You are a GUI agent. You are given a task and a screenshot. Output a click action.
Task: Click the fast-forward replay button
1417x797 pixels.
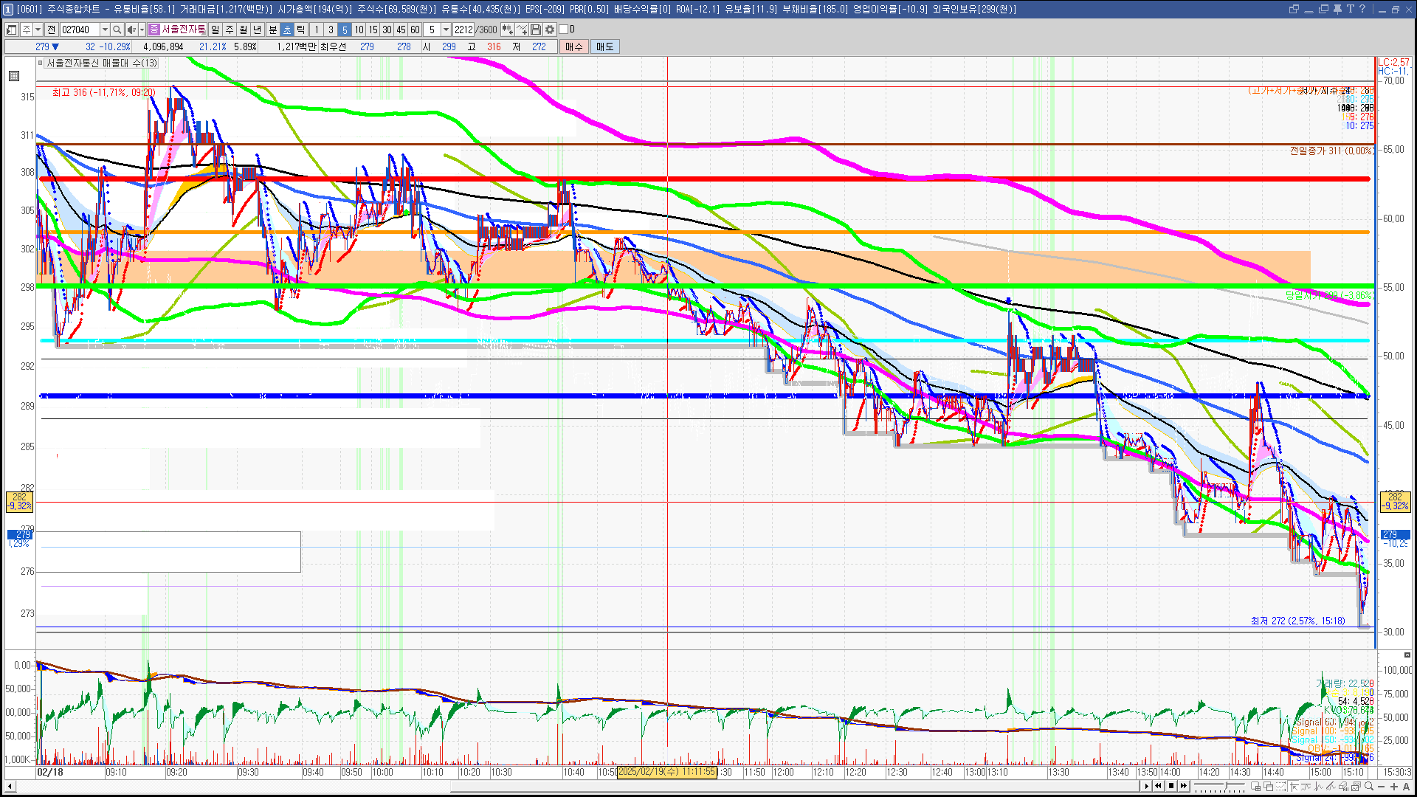click(x=1184, y=786)
